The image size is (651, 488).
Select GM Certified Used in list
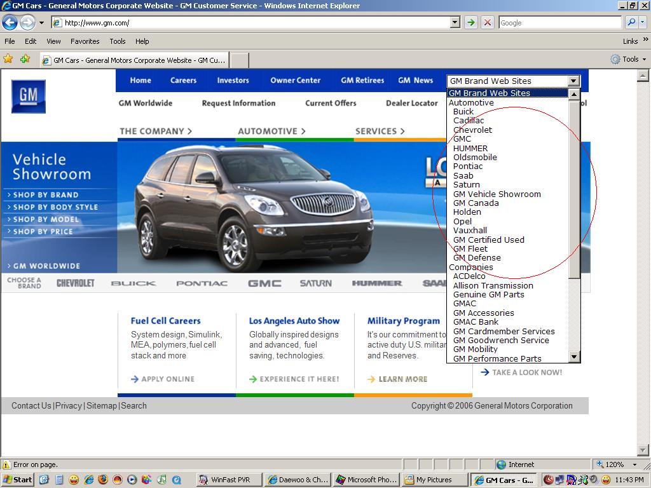pyautogui.click(x=489, y=240)
